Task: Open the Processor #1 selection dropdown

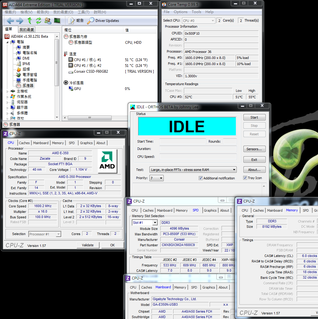Action: pos(45,234)
